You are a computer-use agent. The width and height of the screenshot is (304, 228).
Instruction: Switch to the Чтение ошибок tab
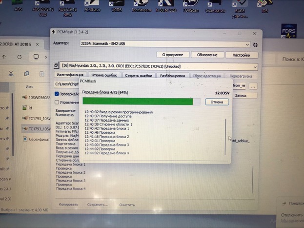point(104,75)
